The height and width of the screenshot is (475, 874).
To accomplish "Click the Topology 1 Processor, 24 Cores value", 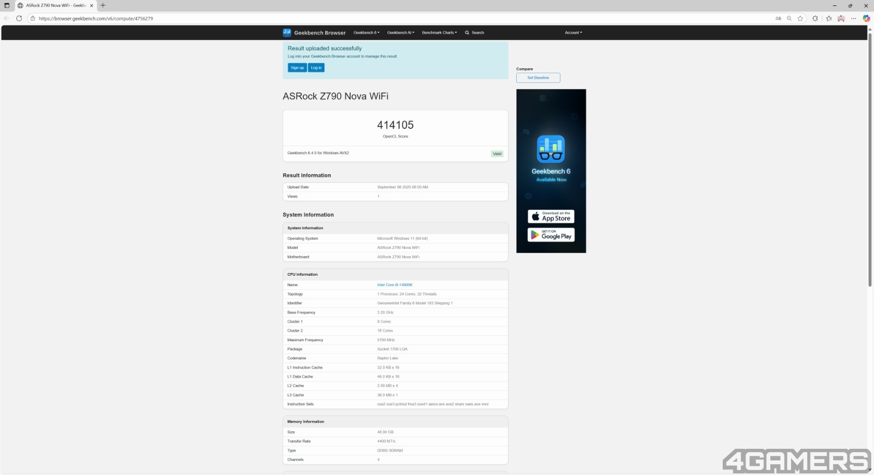I will (x=407, y=294).
